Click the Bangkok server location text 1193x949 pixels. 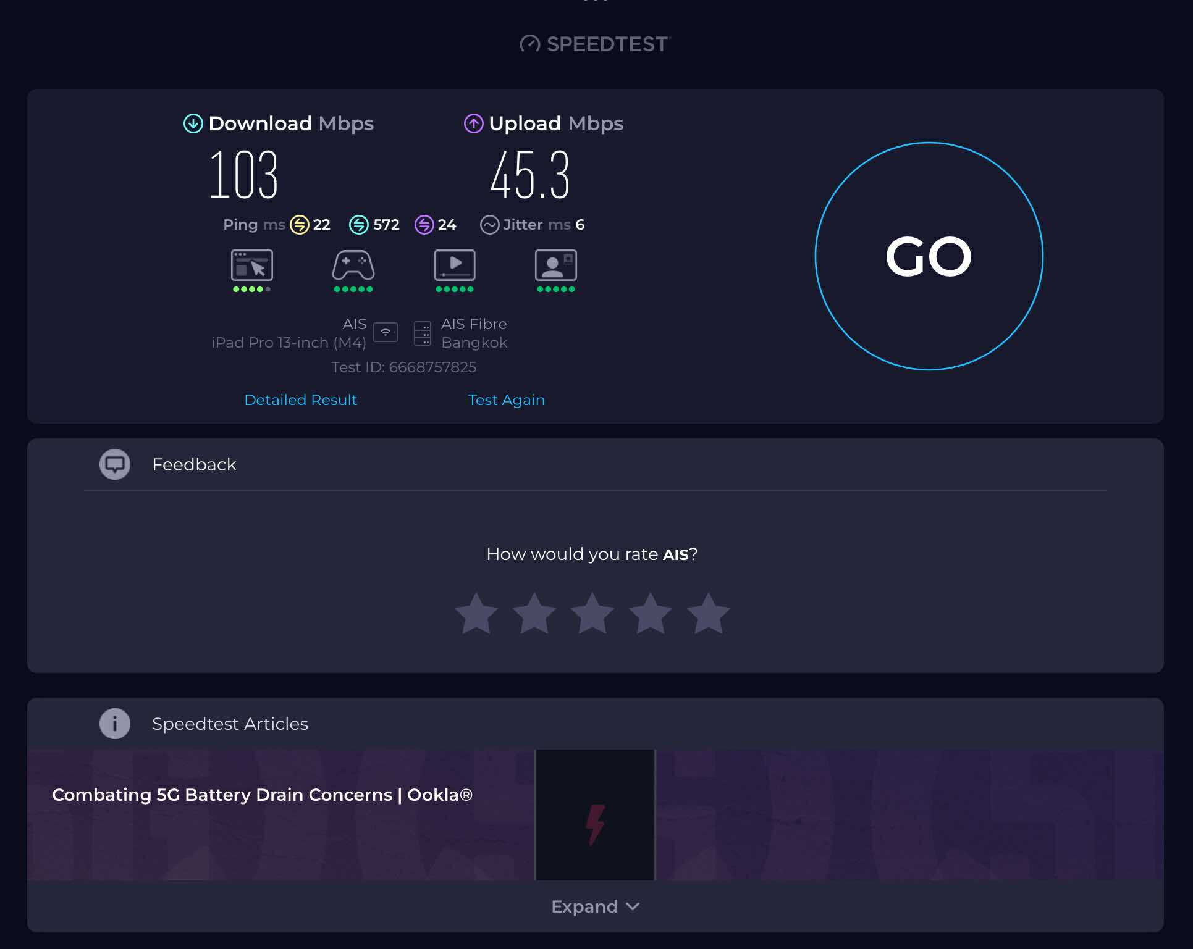pos(474,343)
